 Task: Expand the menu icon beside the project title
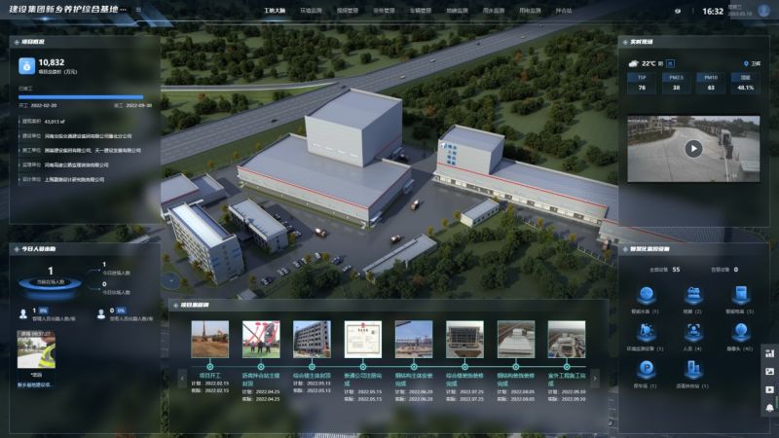point(137,10)
